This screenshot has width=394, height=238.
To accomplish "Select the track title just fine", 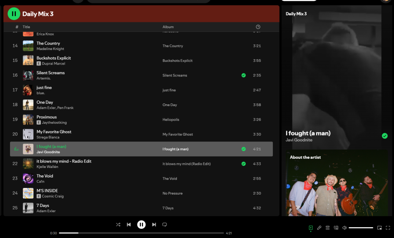I will click(x=44, y=87).
